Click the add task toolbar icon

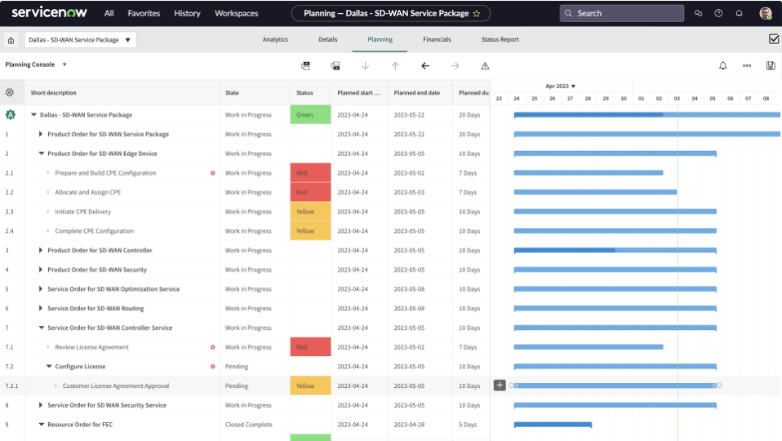(x=305, y=66)
